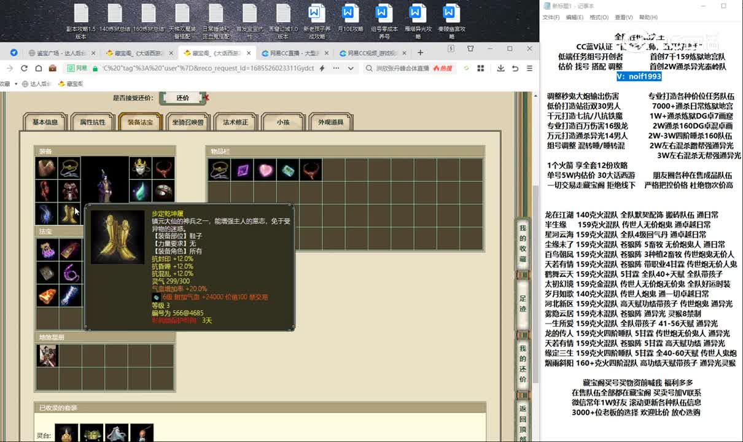This screenshot has width=743, height=442.
Task: Switch to the 坐骑召唤兽 tab
Action: (187, 122)
